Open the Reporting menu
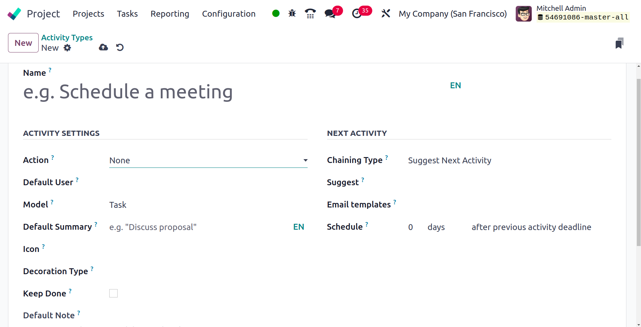 [170, 14]
